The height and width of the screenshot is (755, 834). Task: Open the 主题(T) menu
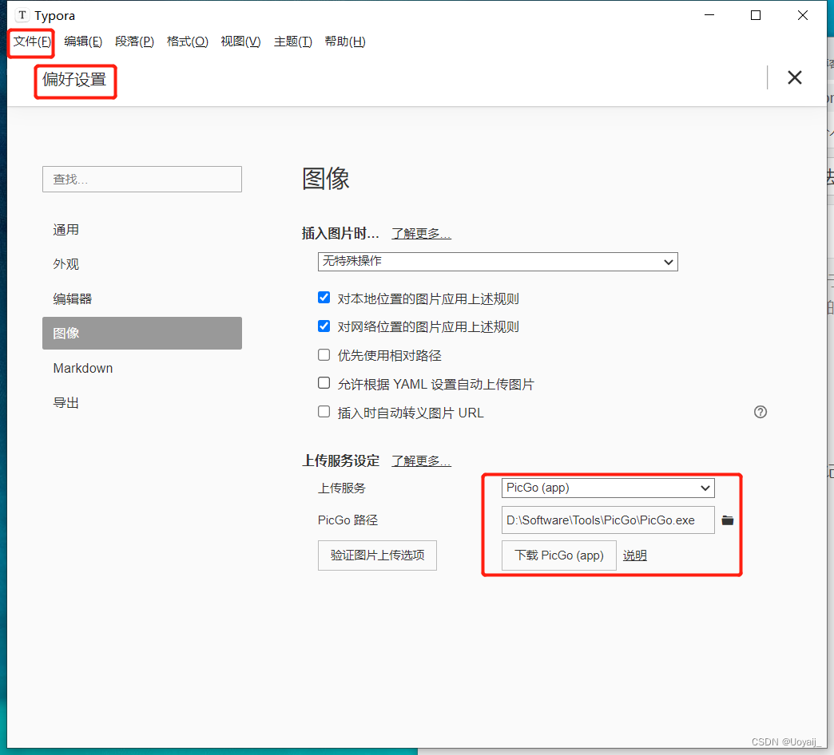(292, 42)
